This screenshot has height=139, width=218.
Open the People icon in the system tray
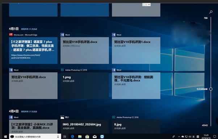click(x=174, y=137)
